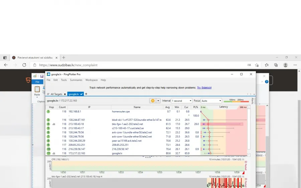301x188 pixels.
Task: Open the File menu in PingPlotter
Action: (48, 80)
